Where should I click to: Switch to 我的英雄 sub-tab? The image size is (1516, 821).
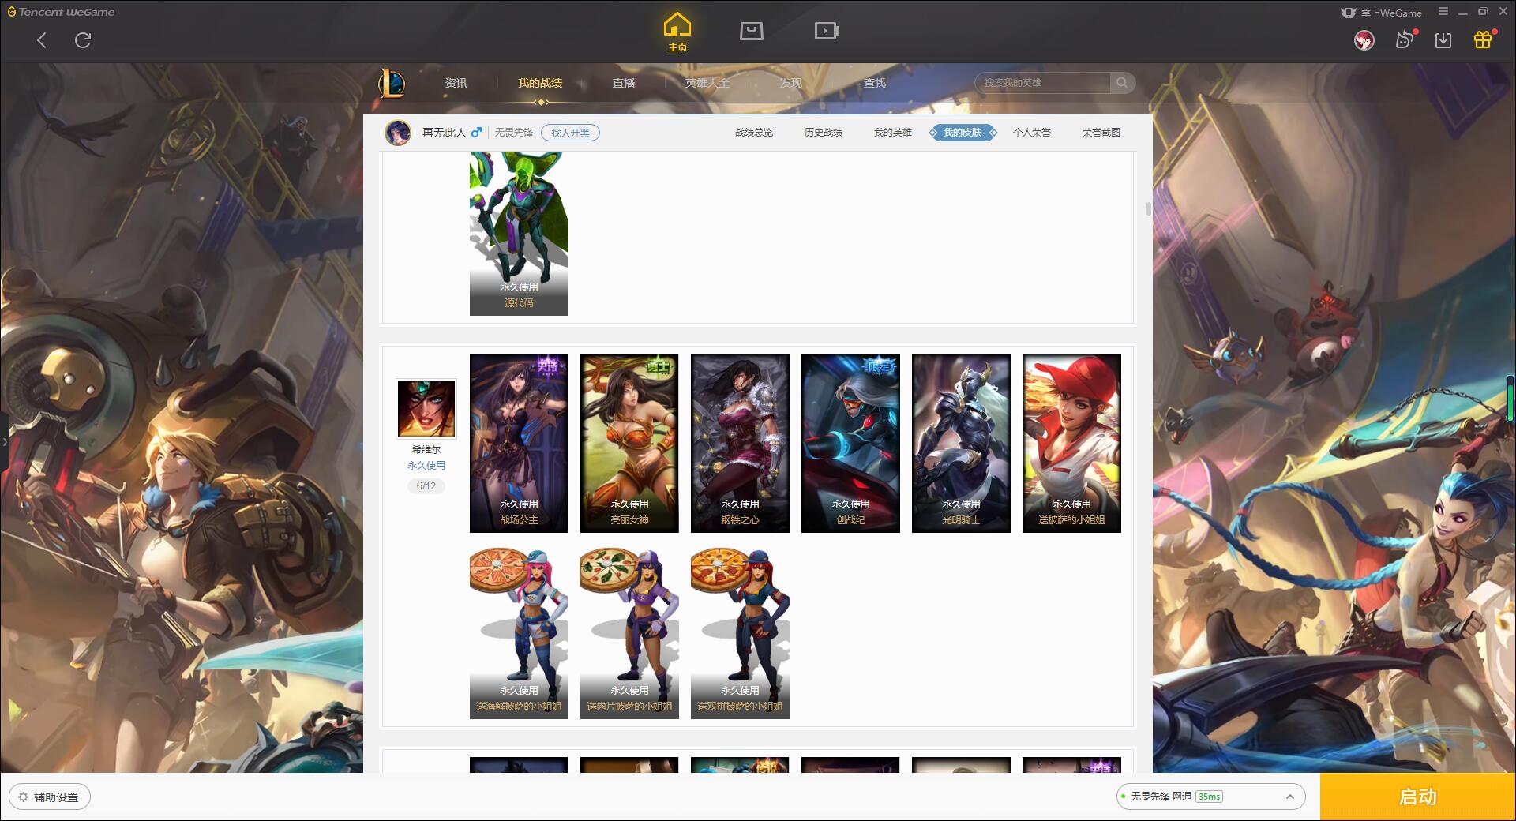[893, 133]
